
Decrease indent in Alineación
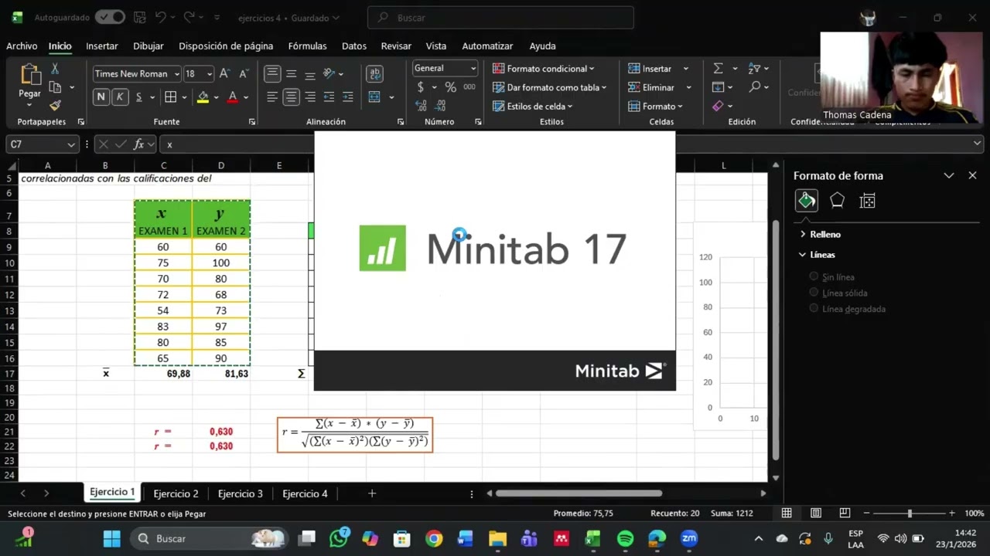coord(329,97)
